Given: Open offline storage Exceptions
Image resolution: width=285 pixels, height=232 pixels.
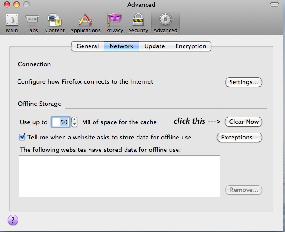Looking at the screenshot, I should 239,138.
